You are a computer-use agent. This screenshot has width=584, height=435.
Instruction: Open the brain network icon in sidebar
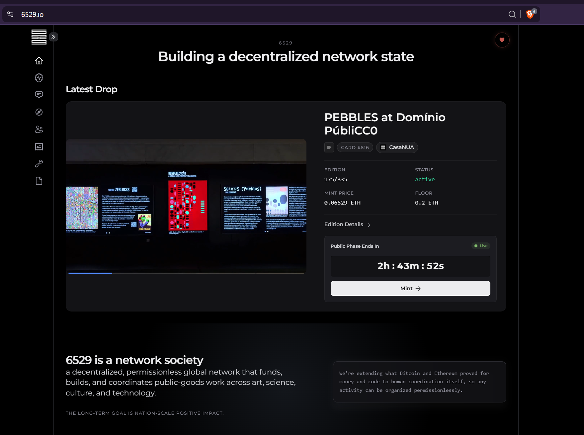tap(39, 78)
